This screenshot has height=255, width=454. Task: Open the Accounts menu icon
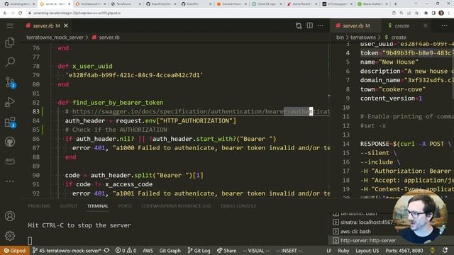10,216
